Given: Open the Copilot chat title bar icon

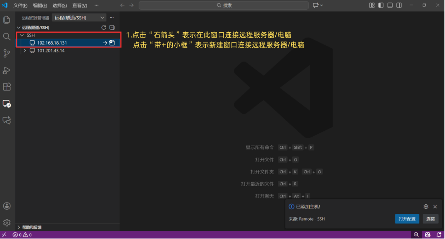Looking at the screenshot, I should coord(316,5).
